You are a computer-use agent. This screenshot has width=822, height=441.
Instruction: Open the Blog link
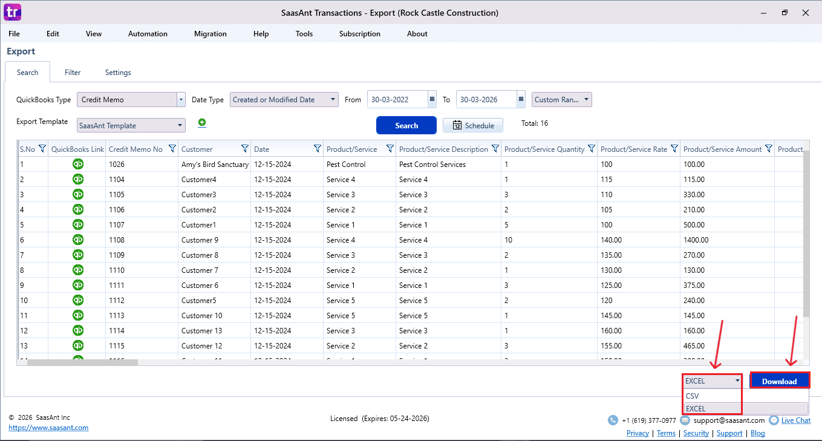(758, 433)
